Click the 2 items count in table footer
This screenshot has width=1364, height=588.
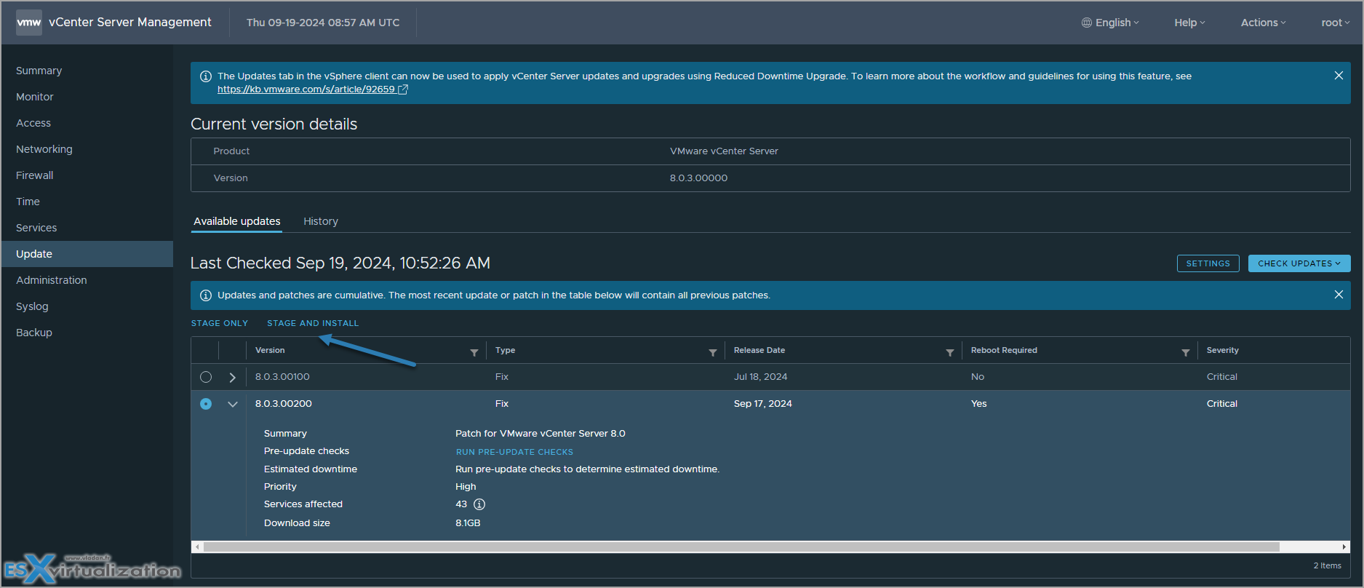pos(1328,565)
